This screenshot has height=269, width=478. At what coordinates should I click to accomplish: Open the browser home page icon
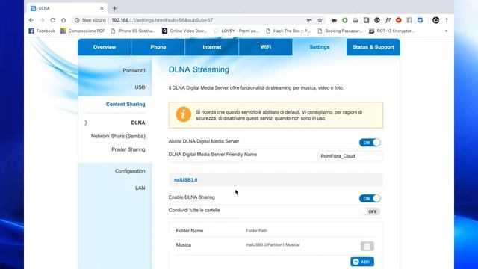click(x=63, y=20)
